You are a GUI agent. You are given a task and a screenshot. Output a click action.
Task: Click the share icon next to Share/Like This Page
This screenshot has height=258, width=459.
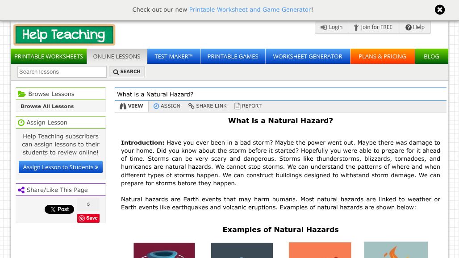pos(21,190)
